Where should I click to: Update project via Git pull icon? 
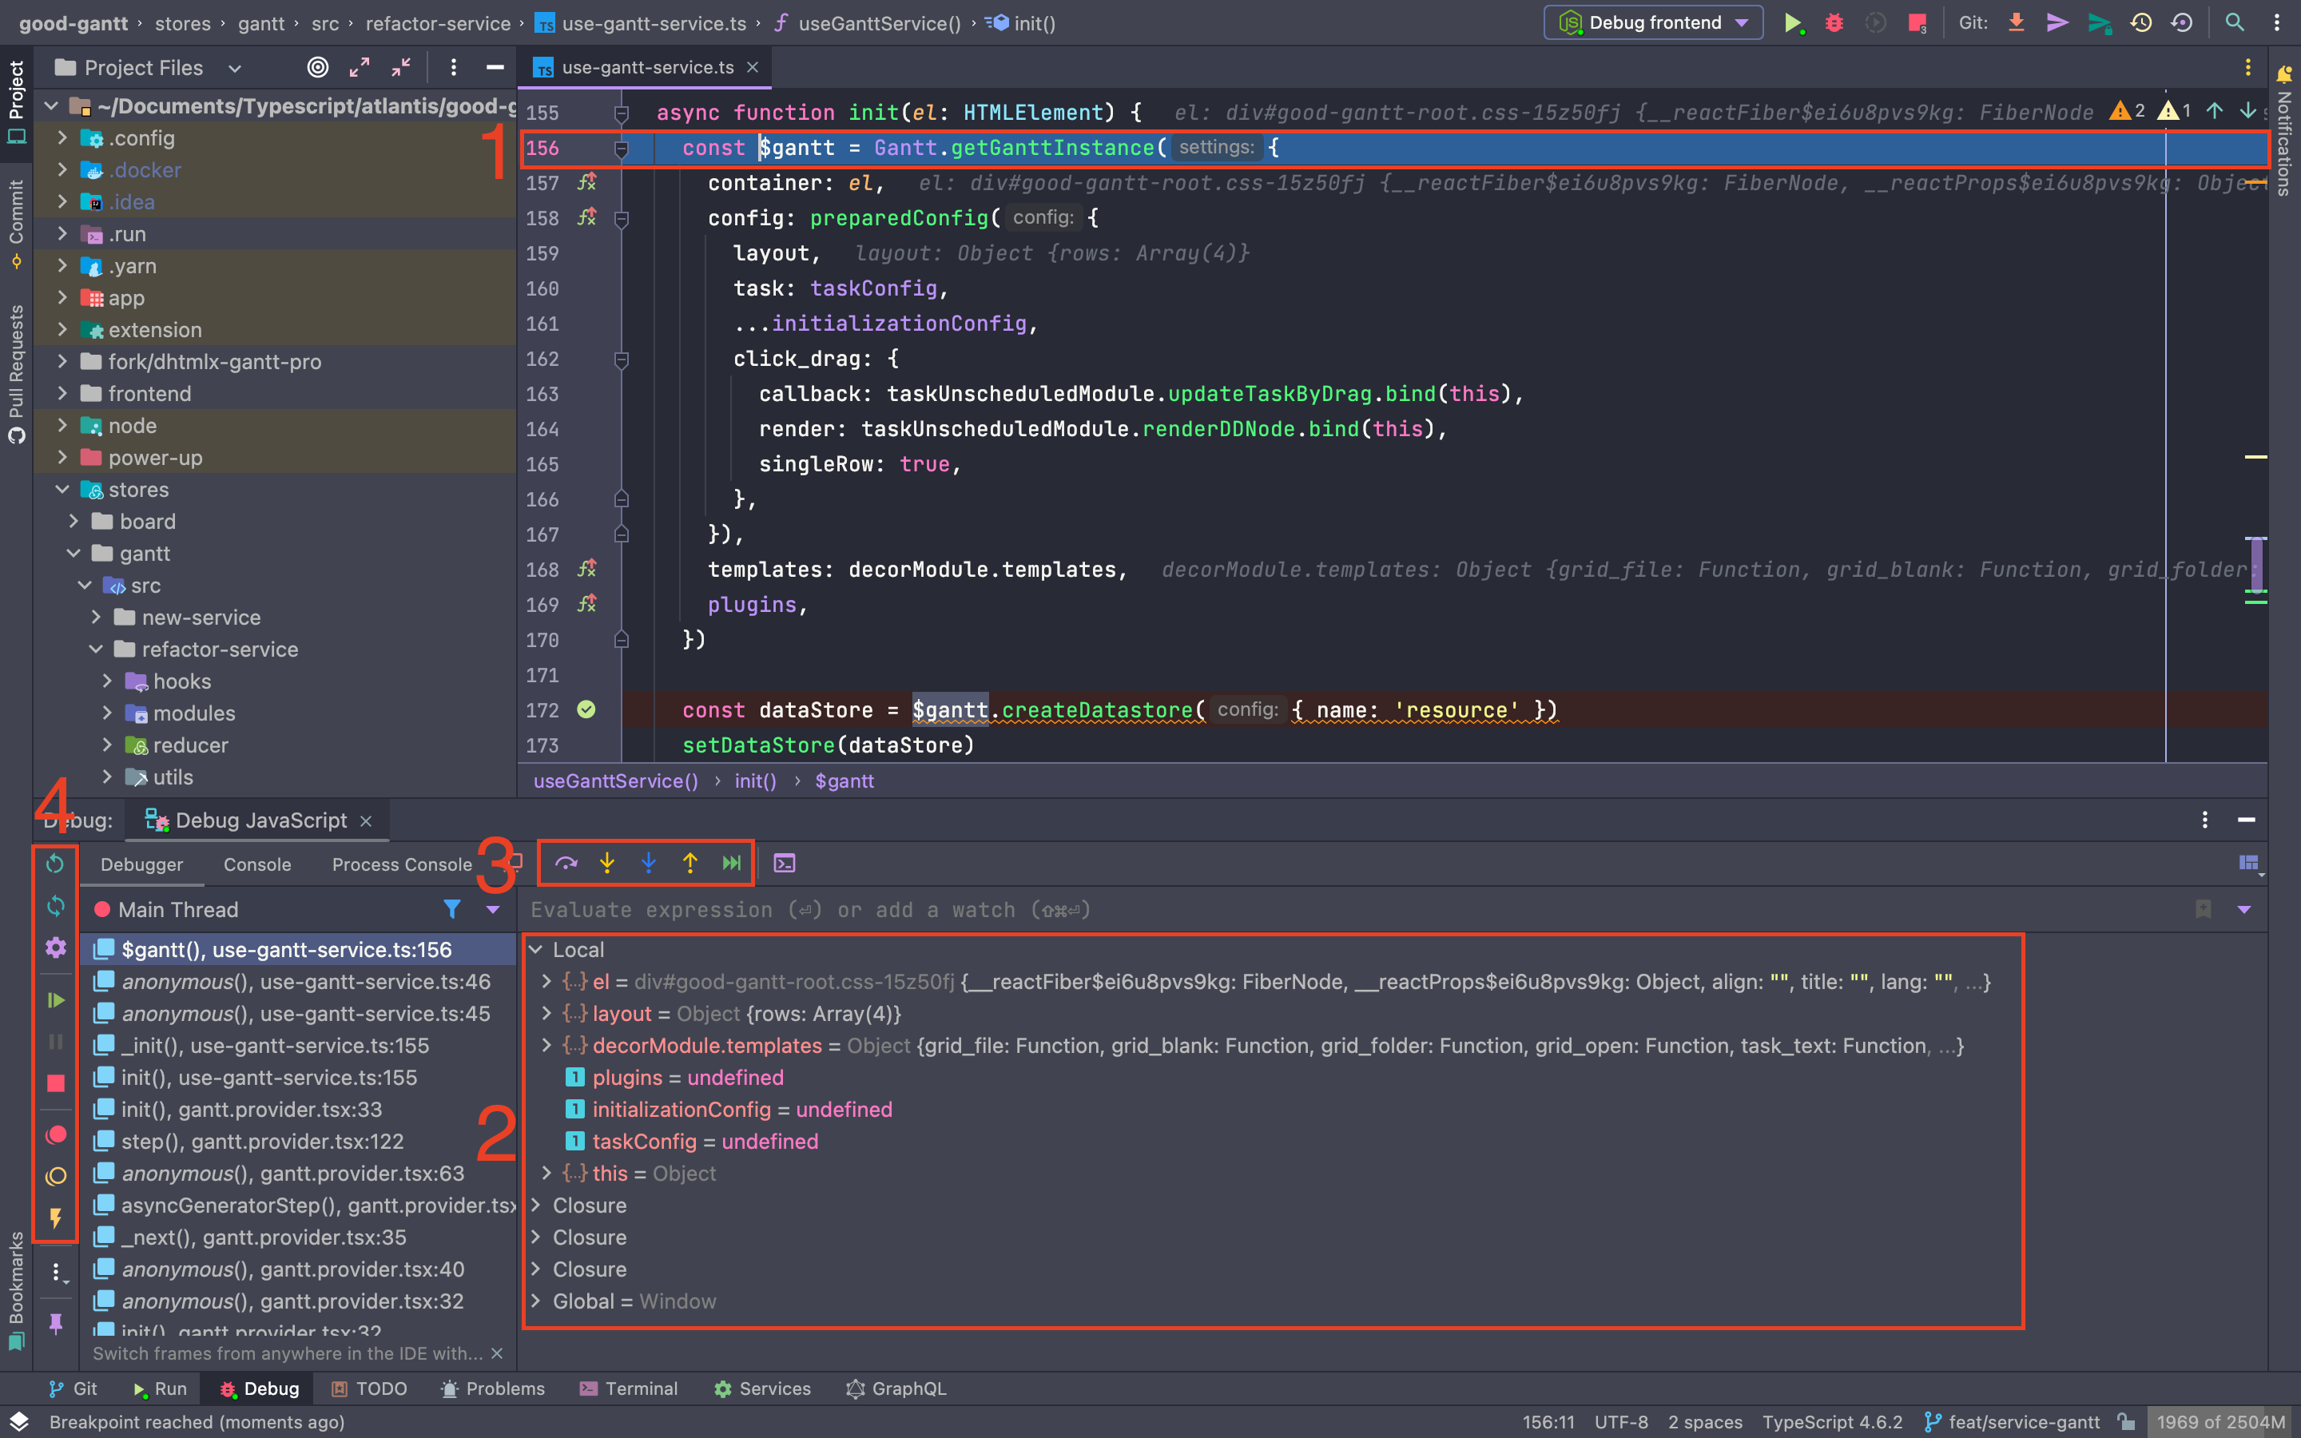[2016, 23]
